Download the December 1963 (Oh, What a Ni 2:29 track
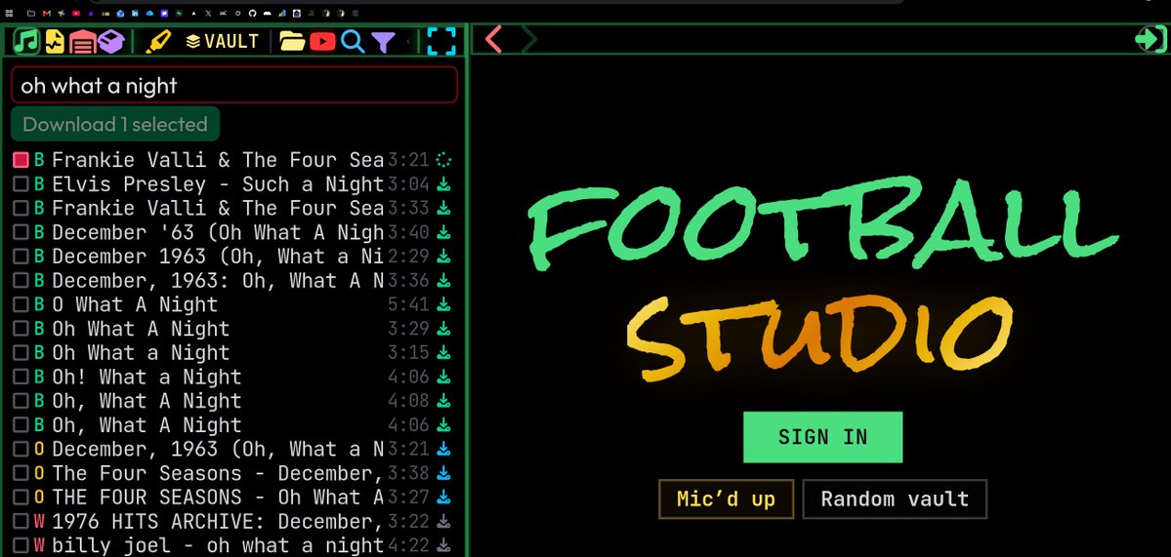 pyautogui.click(x=443, y=256)
